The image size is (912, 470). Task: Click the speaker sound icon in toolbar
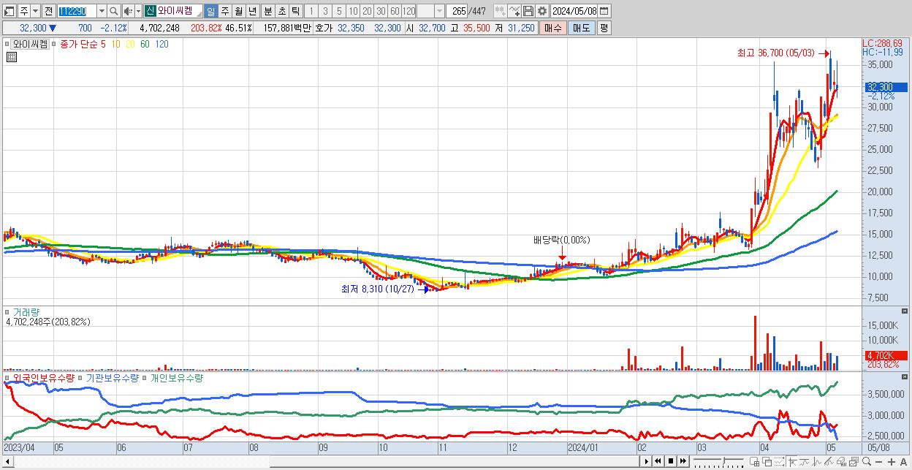pyautogui.click(x=128, y=11)
